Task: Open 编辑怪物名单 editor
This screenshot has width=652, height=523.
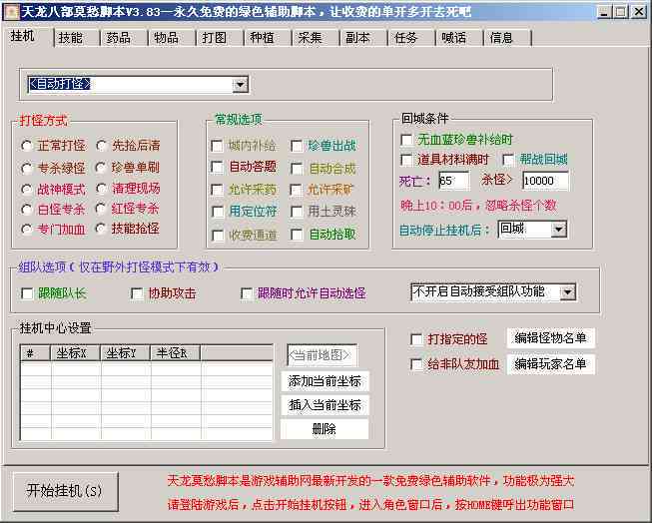Action: [x=550, y=338]
